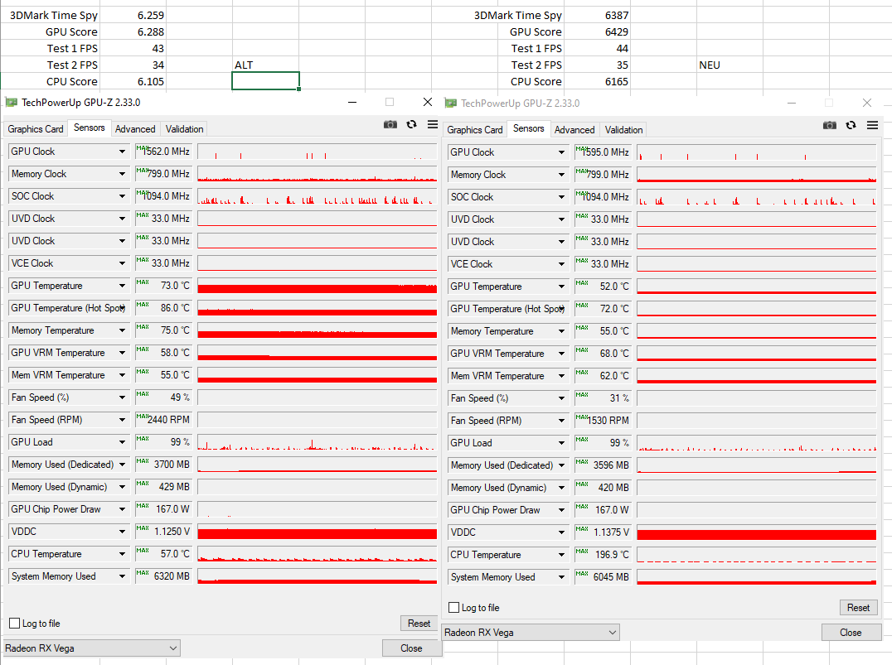Click GPU Temperature graph in left window

[317, 286]
